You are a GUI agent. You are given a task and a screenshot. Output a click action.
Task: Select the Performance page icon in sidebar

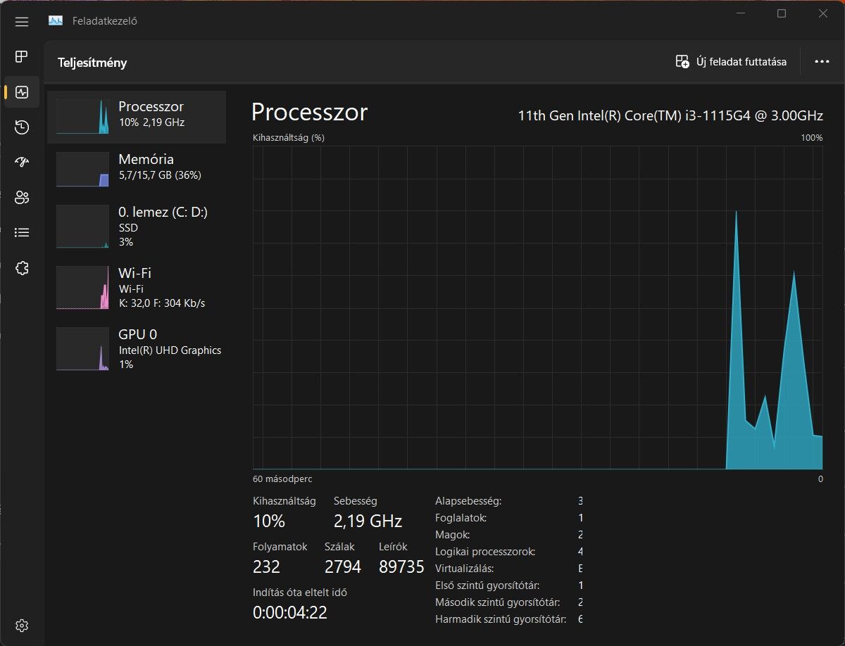(22, 91)
